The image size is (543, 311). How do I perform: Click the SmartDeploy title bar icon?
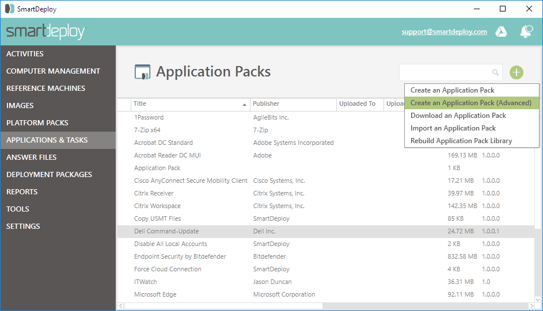[9, 9]
